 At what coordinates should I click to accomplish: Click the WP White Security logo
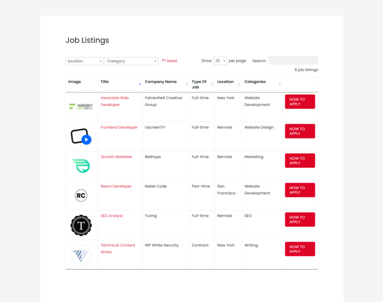pyautogui.click(x=81, y=255)
